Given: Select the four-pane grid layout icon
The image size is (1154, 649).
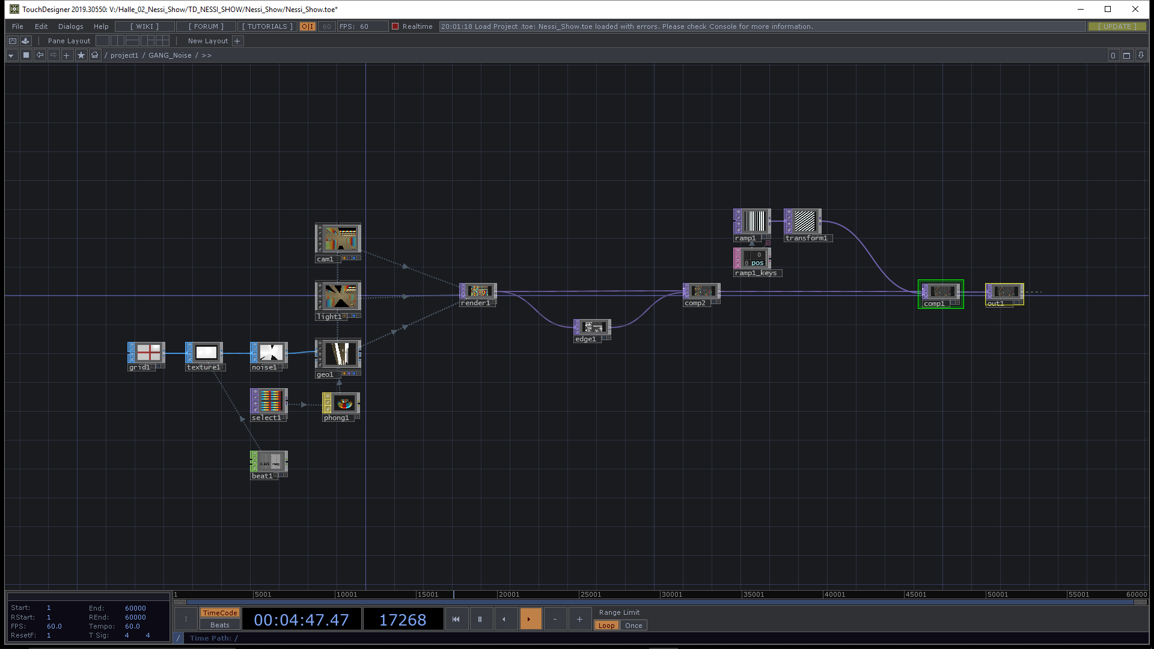Looking at the screenshot, I should point(163,41).
